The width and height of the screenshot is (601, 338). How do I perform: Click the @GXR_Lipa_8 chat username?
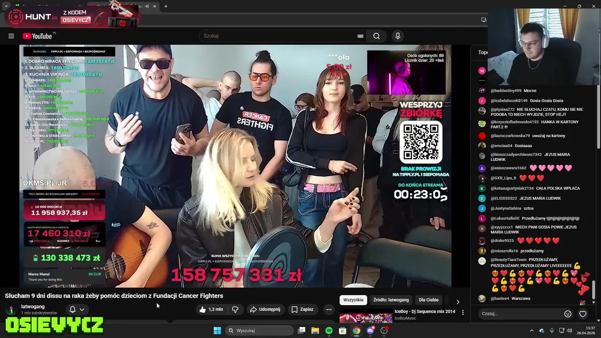503,178
